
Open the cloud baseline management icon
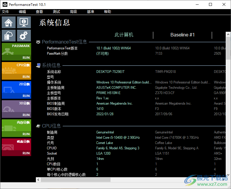point(9,36)
